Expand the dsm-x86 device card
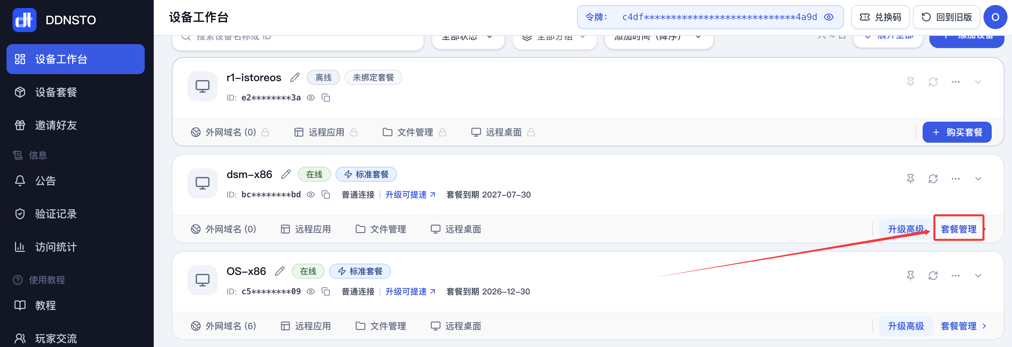The image size is (1012, 347). [978, 179]
